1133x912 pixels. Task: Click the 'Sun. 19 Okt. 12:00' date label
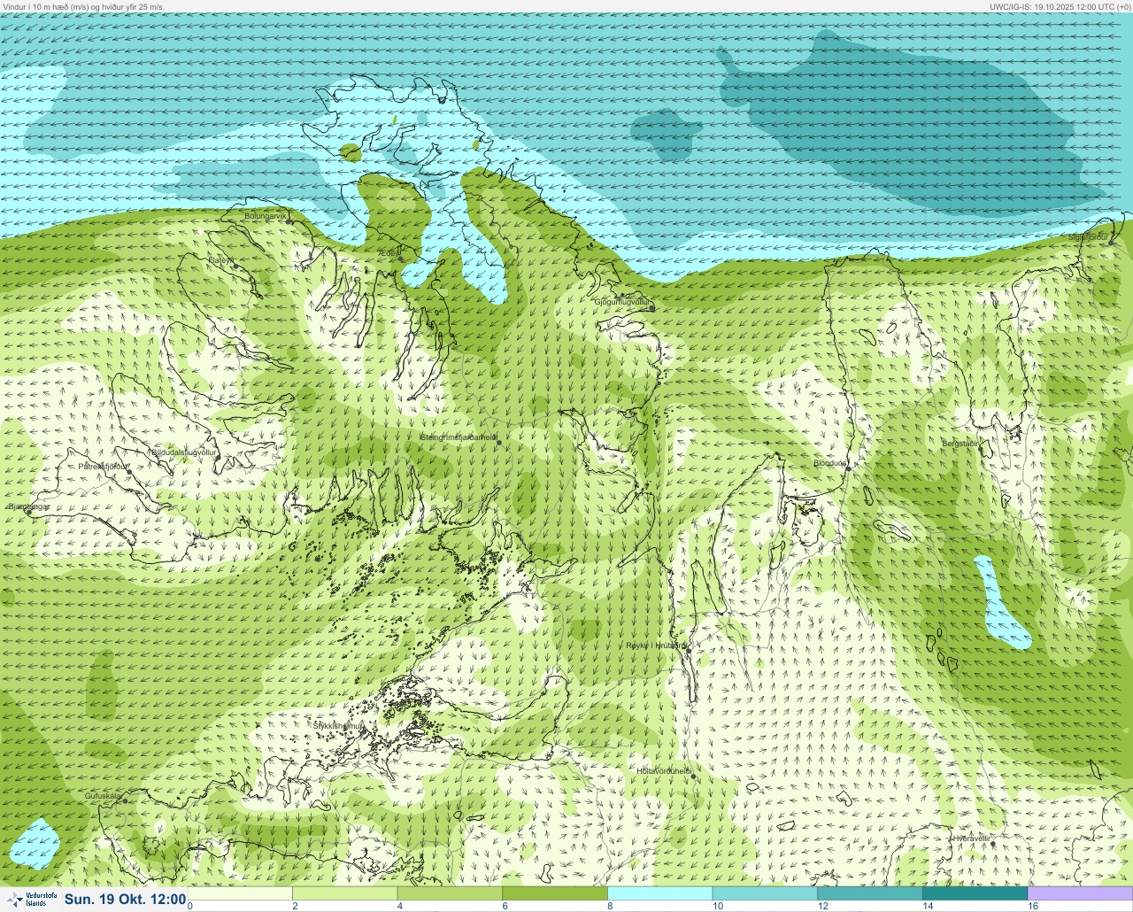(125, 900)
